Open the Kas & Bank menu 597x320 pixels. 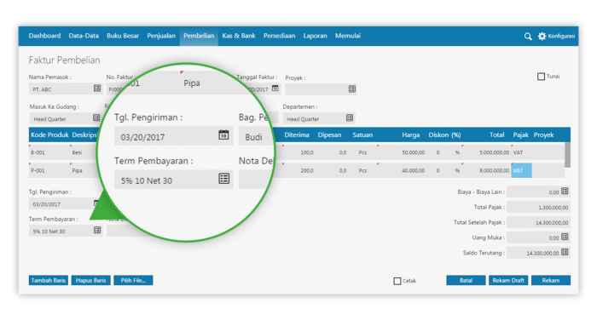[x=239, y=36]
